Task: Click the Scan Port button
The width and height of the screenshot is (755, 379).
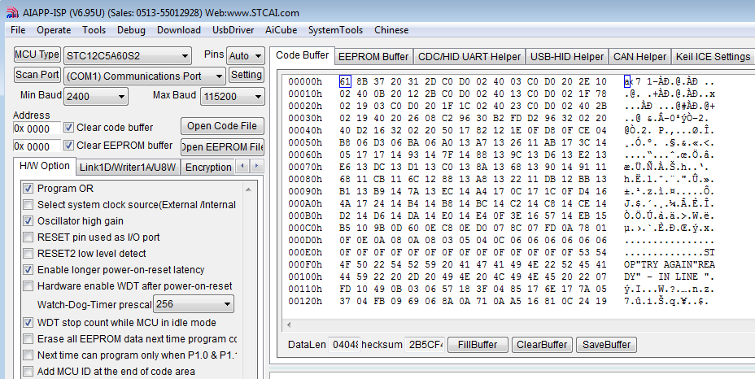Action: pos(37,75)
